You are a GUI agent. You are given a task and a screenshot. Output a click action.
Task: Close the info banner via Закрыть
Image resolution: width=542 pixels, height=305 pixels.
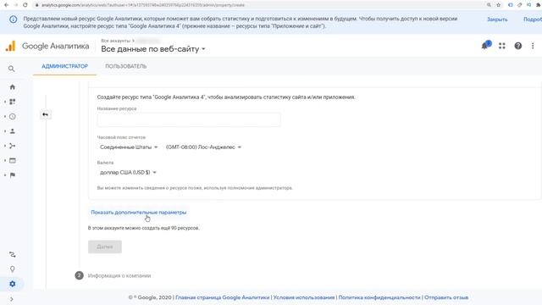click(x=497, y=19)
